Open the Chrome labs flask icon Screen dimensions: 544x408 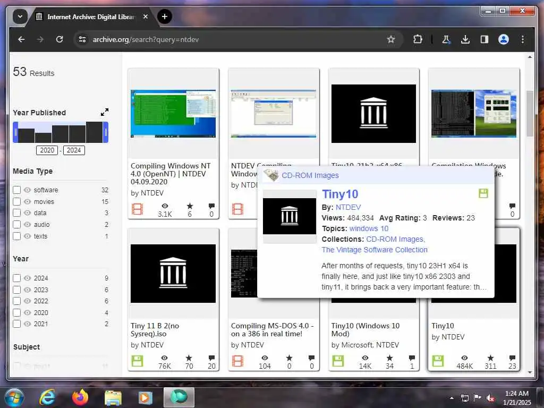446,39
